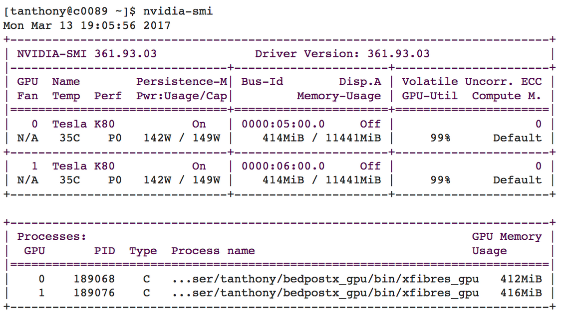Viewport: 564px width, 317px height.
Task: Click bus ID 0000:05:00.0
Action: (x=283, y=124)
